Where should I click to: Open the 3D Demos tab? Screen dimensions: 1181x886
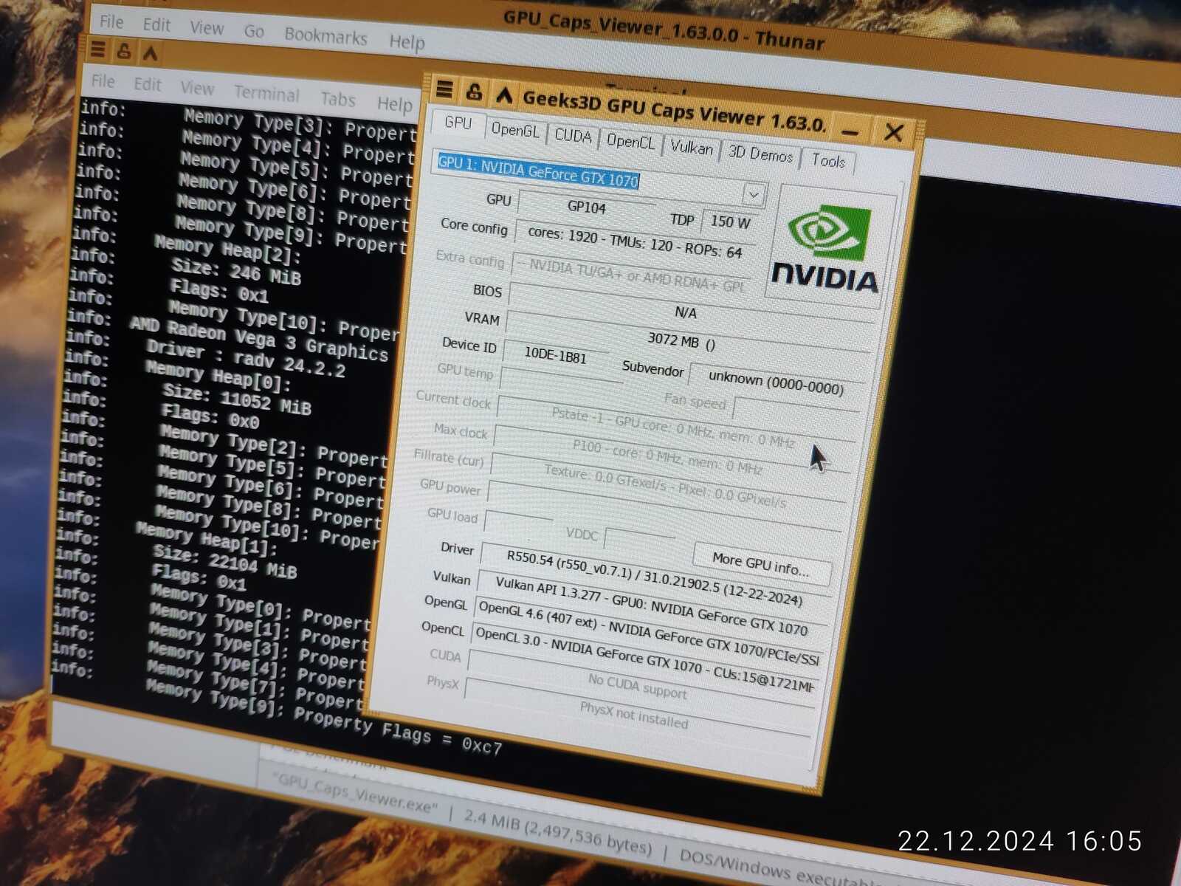coord(760,154)
